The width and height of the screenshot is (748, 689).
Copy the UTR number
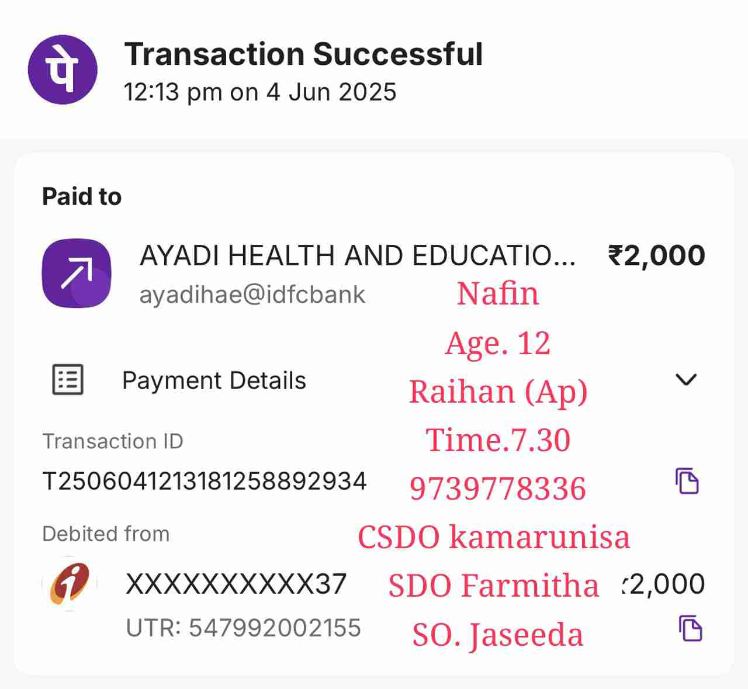click(690, 628)
